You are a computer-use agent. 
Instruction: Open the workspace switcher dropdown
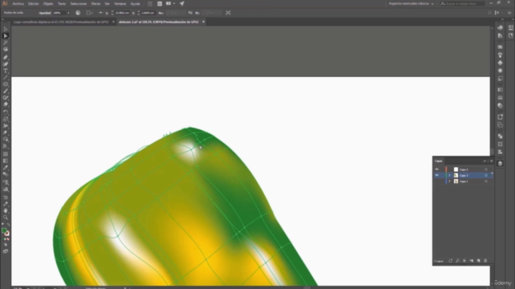click(411, 3)
